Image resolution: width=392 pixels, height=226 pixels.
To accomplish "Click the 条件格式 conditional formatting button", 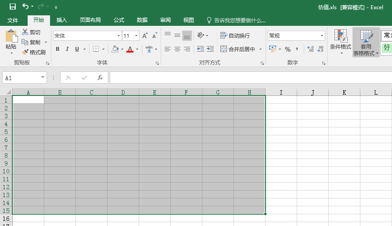I will click(340, 42).
